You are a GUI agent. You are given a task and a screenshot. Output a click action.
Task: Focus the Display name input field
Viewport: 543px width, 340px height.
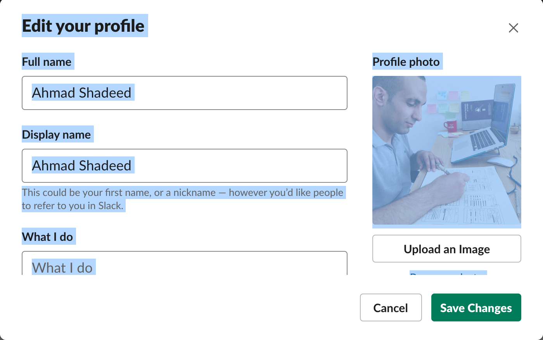click(x=184, y=166)
